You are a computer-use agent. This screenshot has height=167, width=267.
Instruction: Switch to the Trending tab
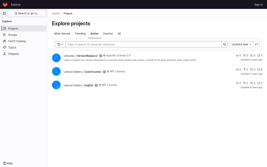click(80, 33)
